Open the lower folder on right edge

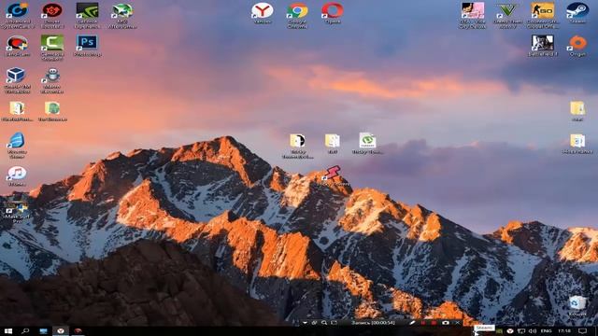point(577,144)
